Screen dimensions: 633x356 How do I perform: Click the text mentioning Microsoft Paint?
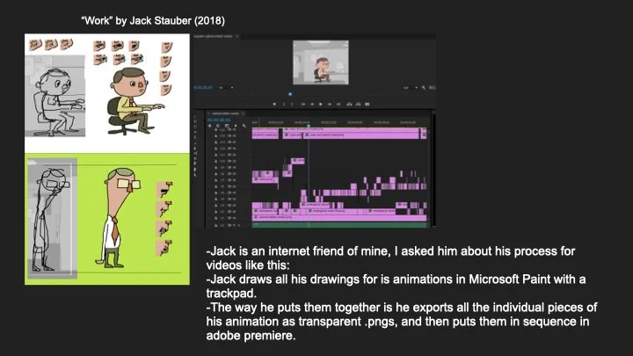click(396, 287)
